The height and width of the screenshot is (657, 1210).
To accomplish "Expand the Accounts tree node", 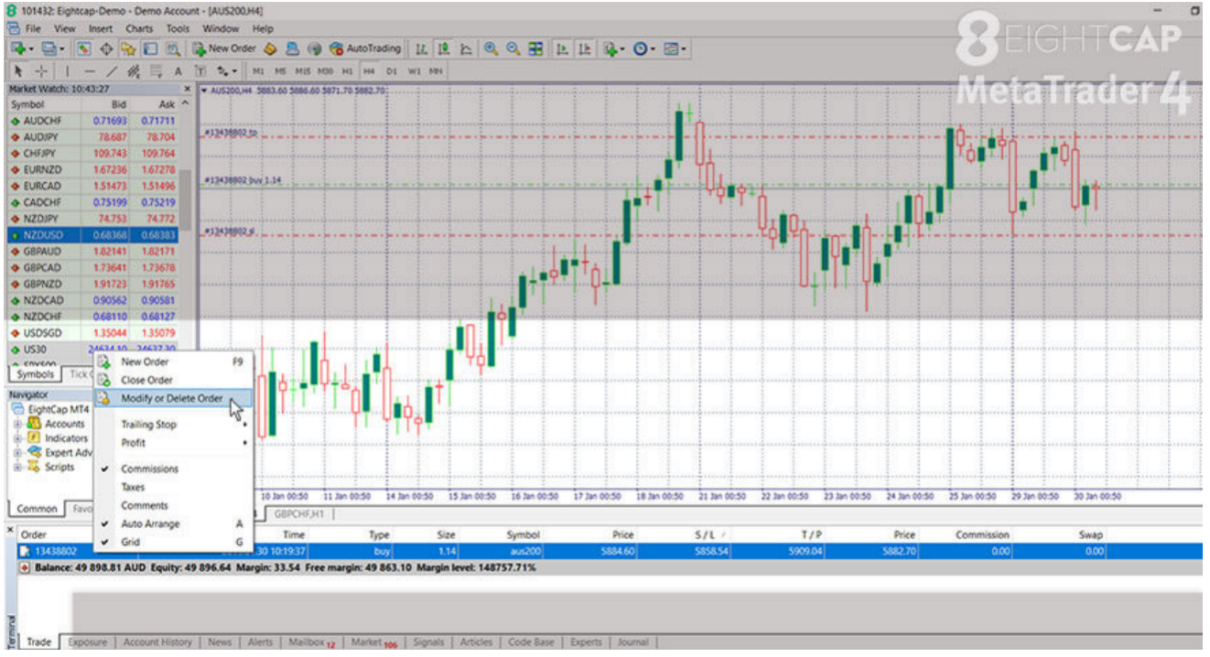I will tap(17, 425).
